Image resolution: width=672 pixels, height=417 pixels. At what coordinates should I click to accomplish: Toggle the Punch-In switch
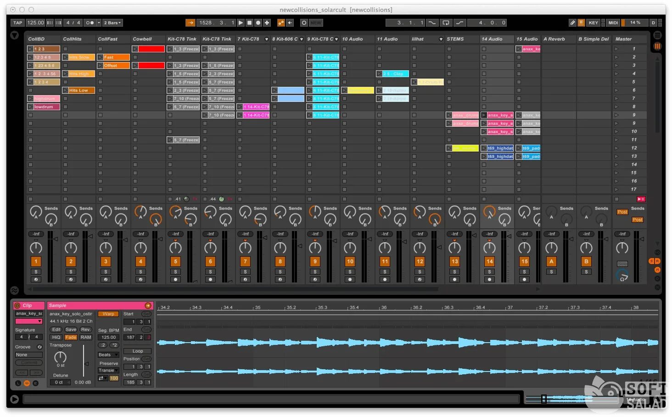pos(432,23)
